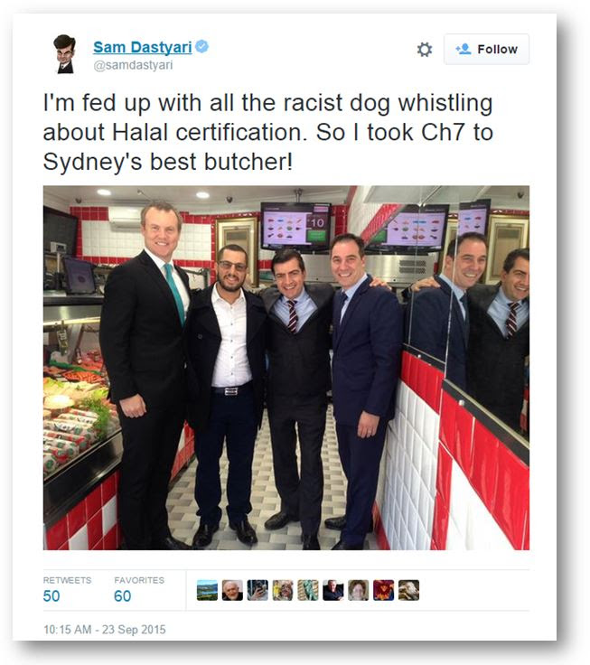The image size is (590, 665).
Task: Open the Sam Dastyari profile name link
Action: (x=143, y=47)
